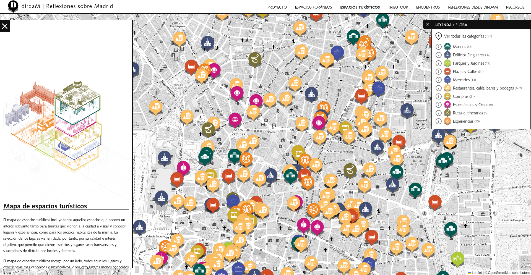Open the Leaflet attribution link
The image size is (531, 275).
coord(477,273)
